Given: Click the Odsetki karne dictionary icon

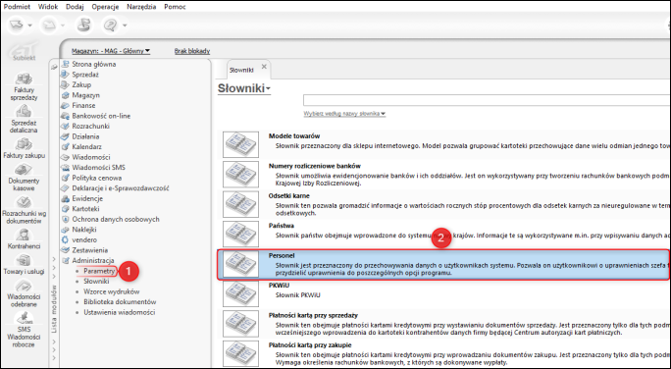Looking at the screenshot, I should pyautogui.click(x=240, y=204).
